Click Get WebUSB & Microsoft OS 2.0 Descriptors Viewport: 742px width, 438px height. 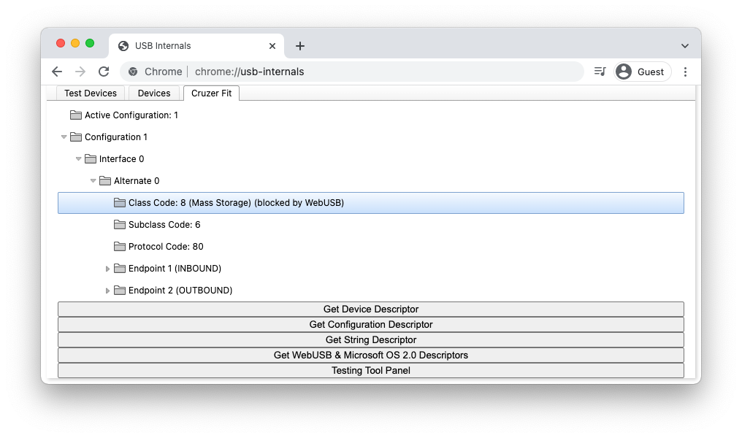click(x=371, y=356)
